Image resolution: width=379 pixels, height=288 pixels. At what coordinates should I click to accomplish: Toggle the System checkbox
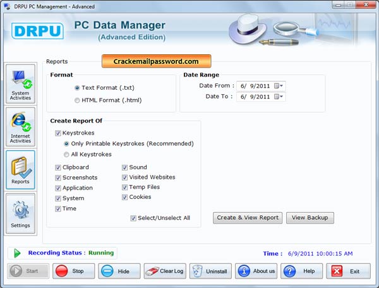pos(58,198)
